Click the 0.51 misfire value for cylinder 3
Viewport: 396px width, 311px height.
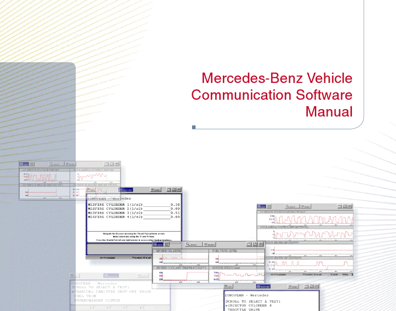coord(175,213)
